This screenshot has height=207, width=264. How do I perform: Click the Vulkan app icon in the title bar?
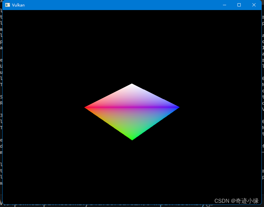pos(7,5)
